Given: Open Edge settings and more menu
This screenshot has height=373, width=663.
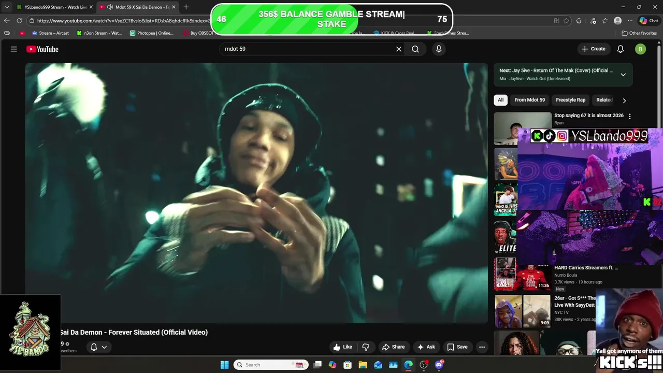Looking at the screenshot, I should 630,21.
